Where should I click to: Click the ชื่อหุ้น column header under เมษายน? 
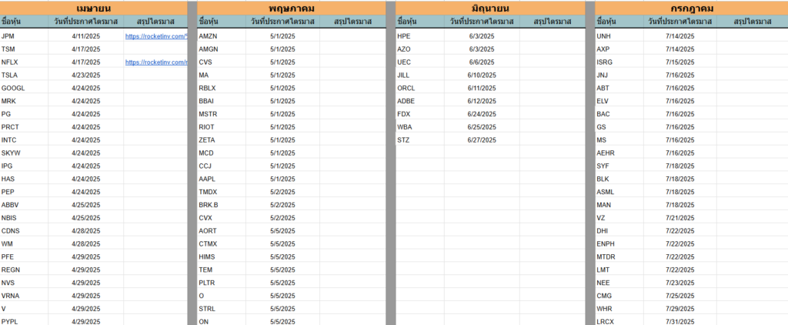click(24, 22)
